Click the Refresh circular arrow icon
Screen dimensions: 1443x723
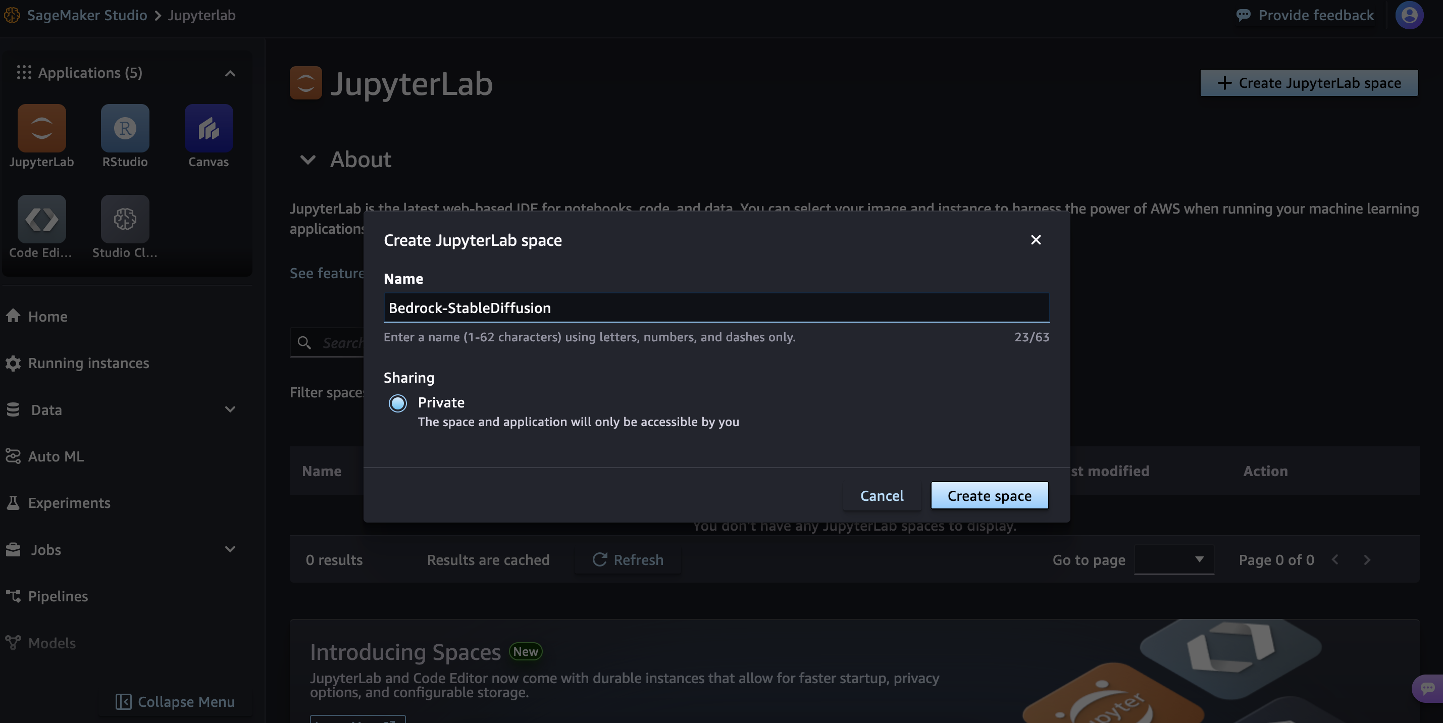(x=599, y=559)
